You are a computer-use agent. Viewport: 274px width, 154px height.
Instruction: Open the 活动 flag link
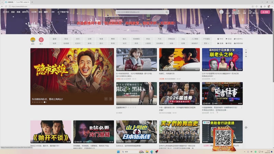(228, 39)
